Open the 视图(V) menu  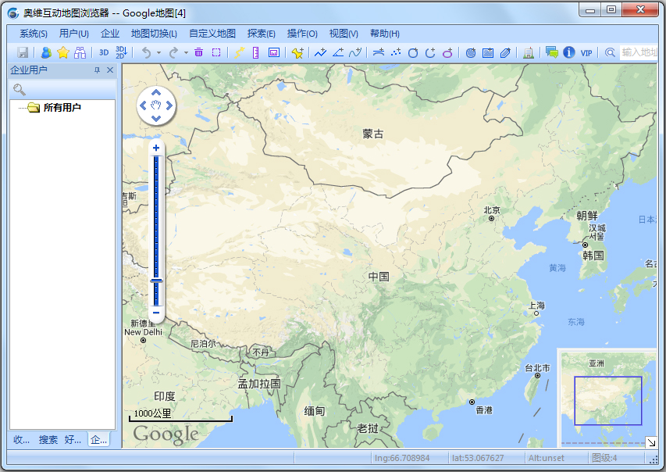pos(344,34)
